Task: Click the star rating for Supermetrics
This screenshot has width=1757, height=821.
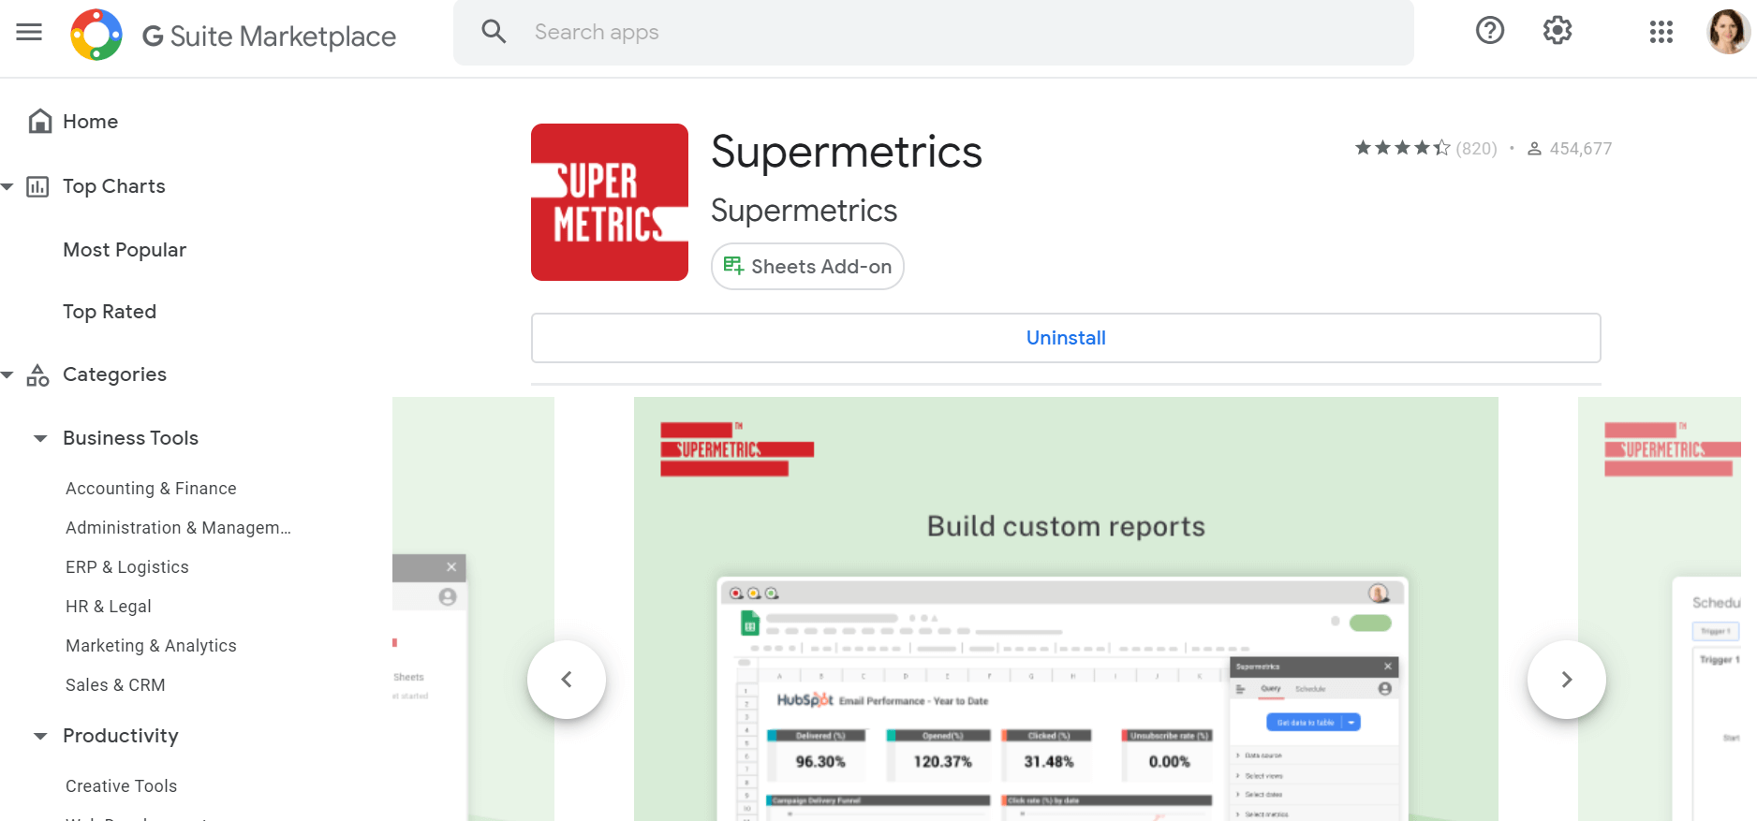Action: (1402, 148)
